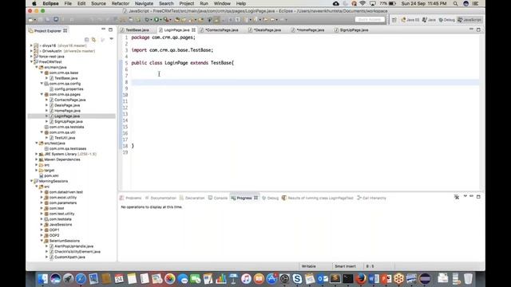Collapse the FreeCRMTest project node

(x=32, y=62)
